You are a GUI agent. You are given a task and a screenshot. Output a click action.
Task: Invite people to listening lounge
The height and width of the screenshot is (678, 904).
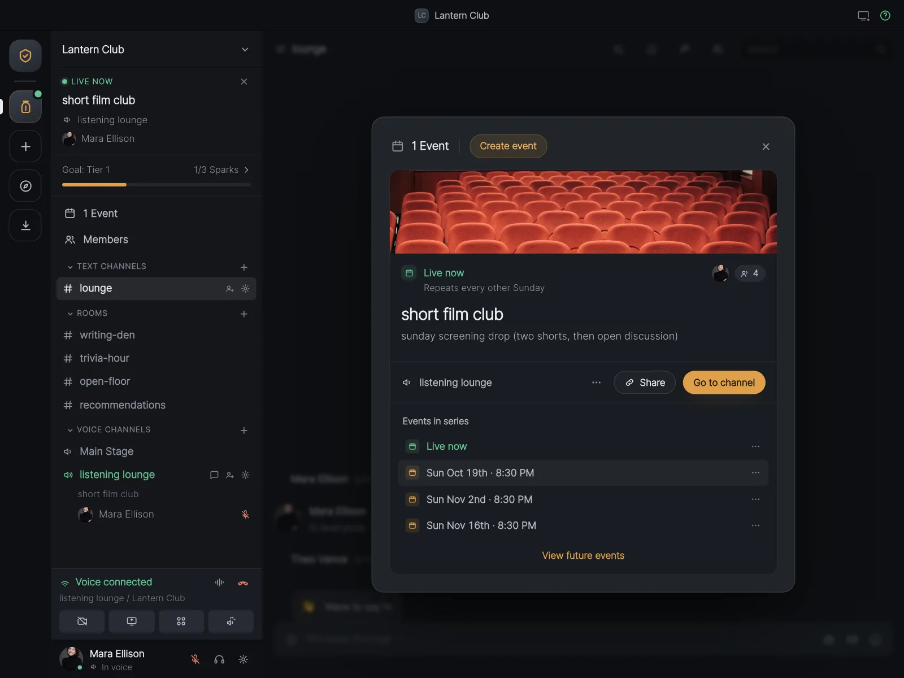(229, 475)
